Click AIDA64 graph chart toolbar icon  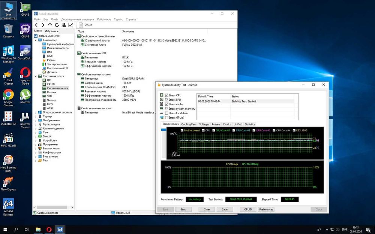tap(71, 25)
